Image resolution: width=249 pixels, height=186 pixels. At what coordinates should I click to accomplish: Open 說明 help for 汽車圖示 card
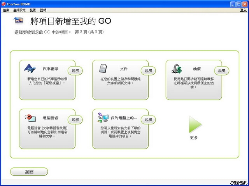(75, 71)
